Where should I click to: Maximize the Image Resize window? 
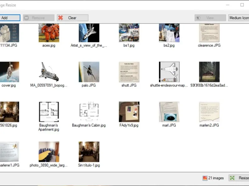pos(242,5)
